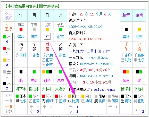149x117 pixels.
Task: Click the 大林木 nayin label
Action: [47, 89]
